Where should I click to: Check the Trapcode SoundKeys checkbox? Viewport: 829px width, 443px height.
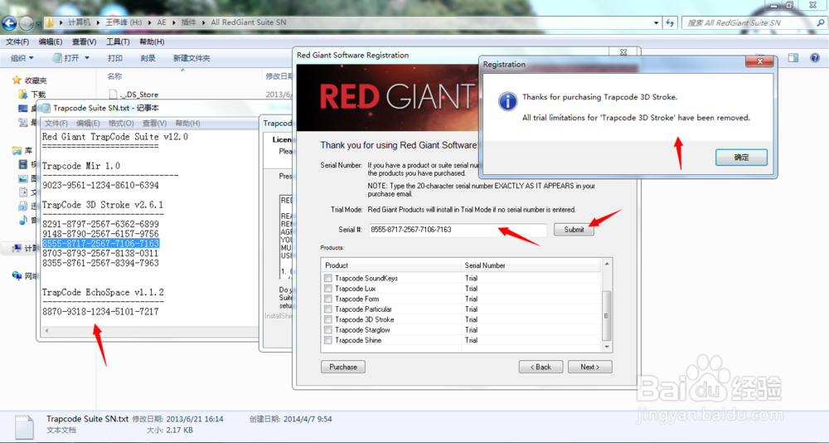328,278
